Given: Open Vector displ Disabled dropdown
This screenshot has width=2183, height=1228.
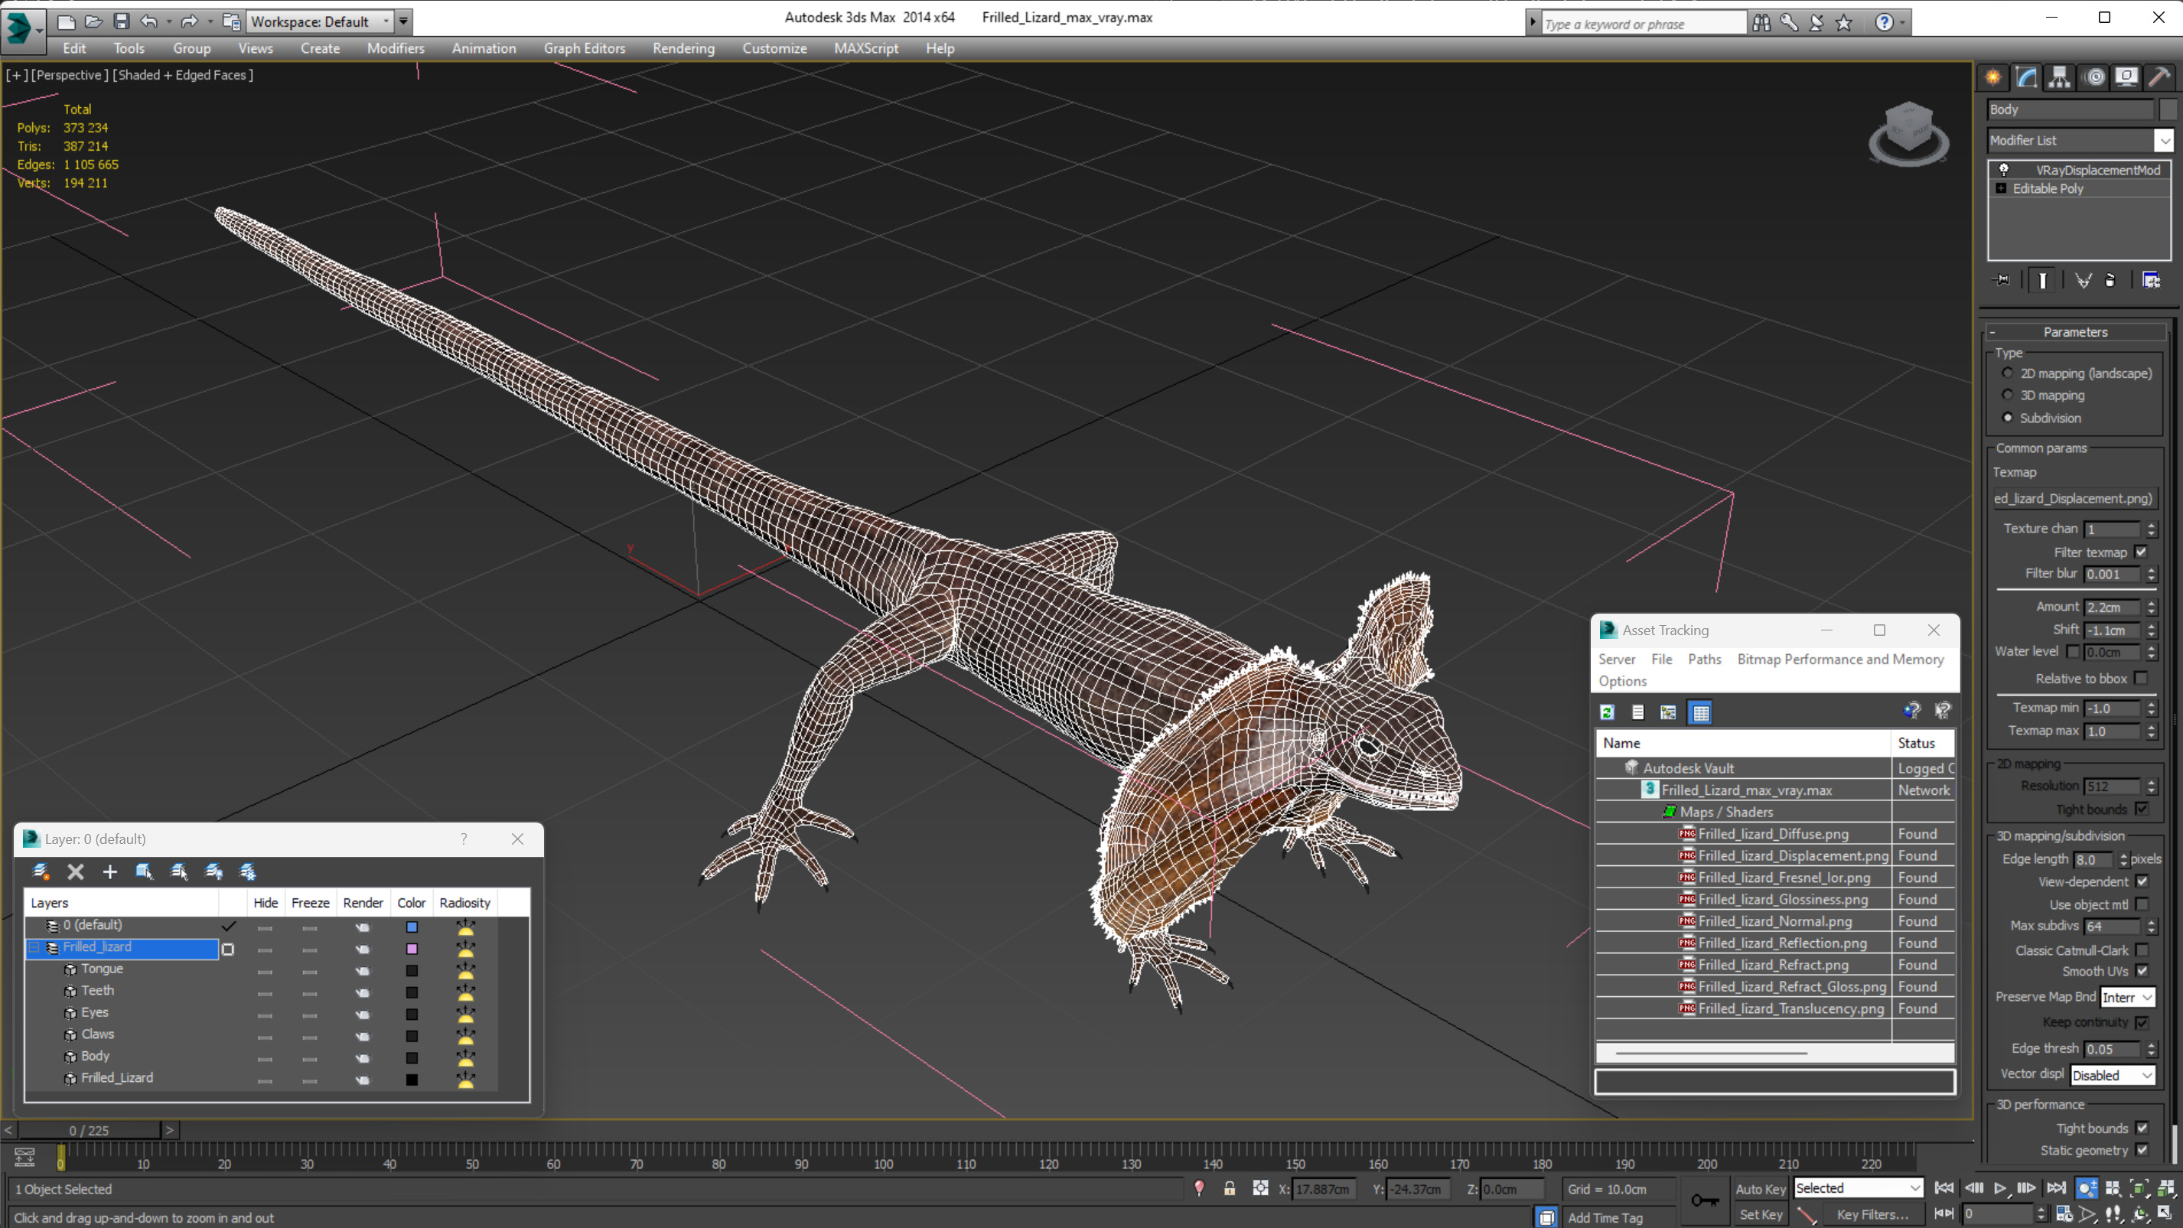Looking at the screenshot, I should (x=2111, y=1075).
